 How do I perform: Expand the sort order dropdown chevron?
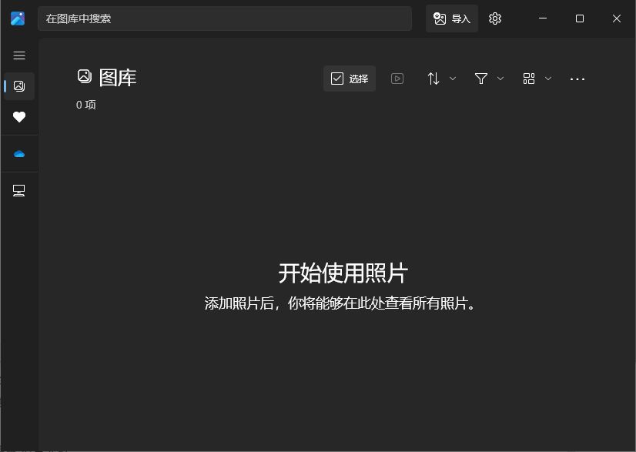tap(453, 79)
